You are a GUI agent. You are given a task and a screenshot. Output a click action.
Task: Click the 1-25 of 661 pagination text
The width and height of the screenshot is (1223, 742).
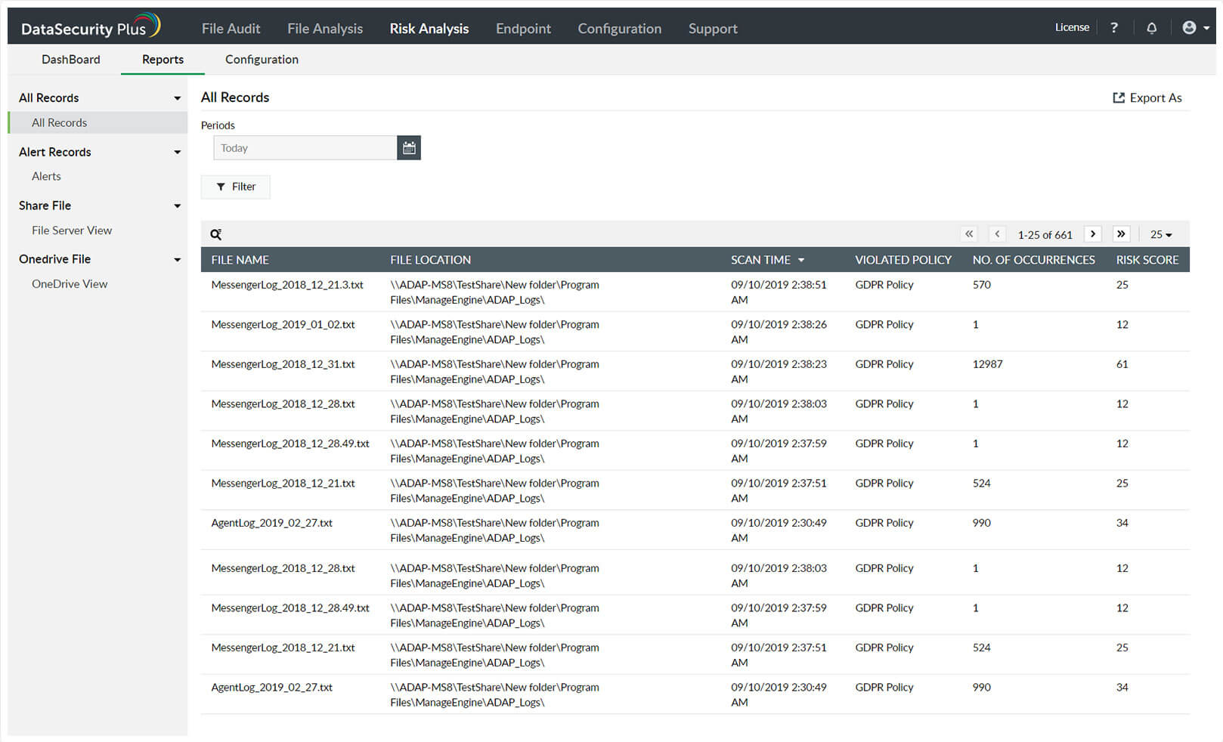1045,235
